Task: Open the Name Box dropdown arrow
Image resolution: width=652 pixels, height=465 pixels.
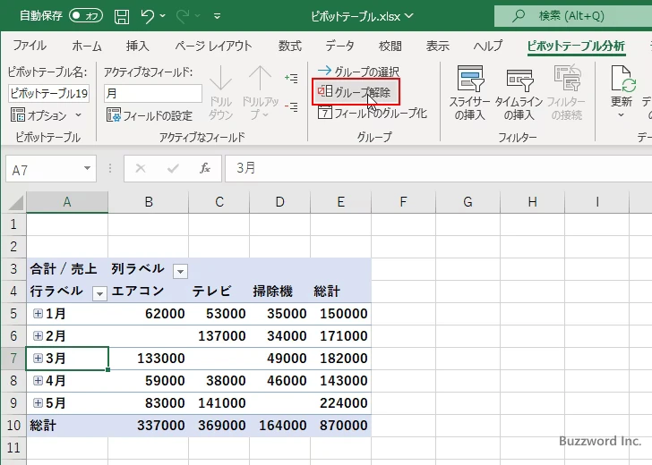Action: click(88, 168)
